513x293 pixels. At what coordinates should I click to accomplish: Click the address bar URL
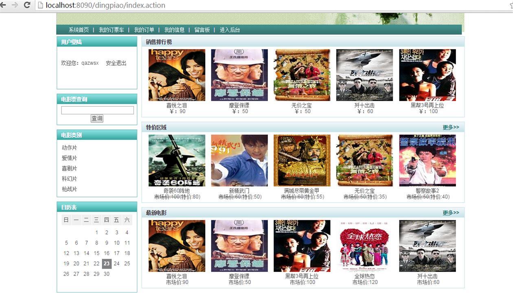pyautogui.click(x=105, y=5)
